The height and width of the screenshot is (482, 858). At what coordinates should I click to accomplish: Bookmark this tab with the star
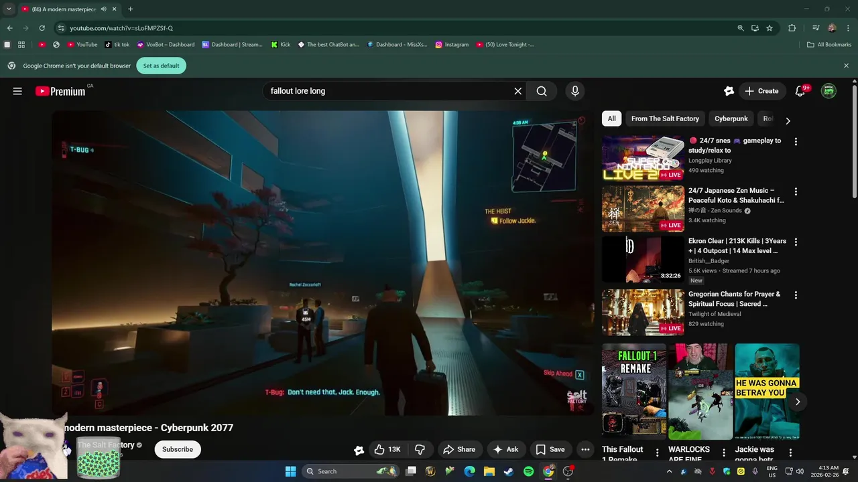pos(770,28)
